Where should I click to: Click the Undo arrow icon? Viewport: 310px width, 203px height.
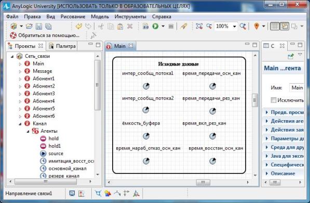(x=79, y=26)
